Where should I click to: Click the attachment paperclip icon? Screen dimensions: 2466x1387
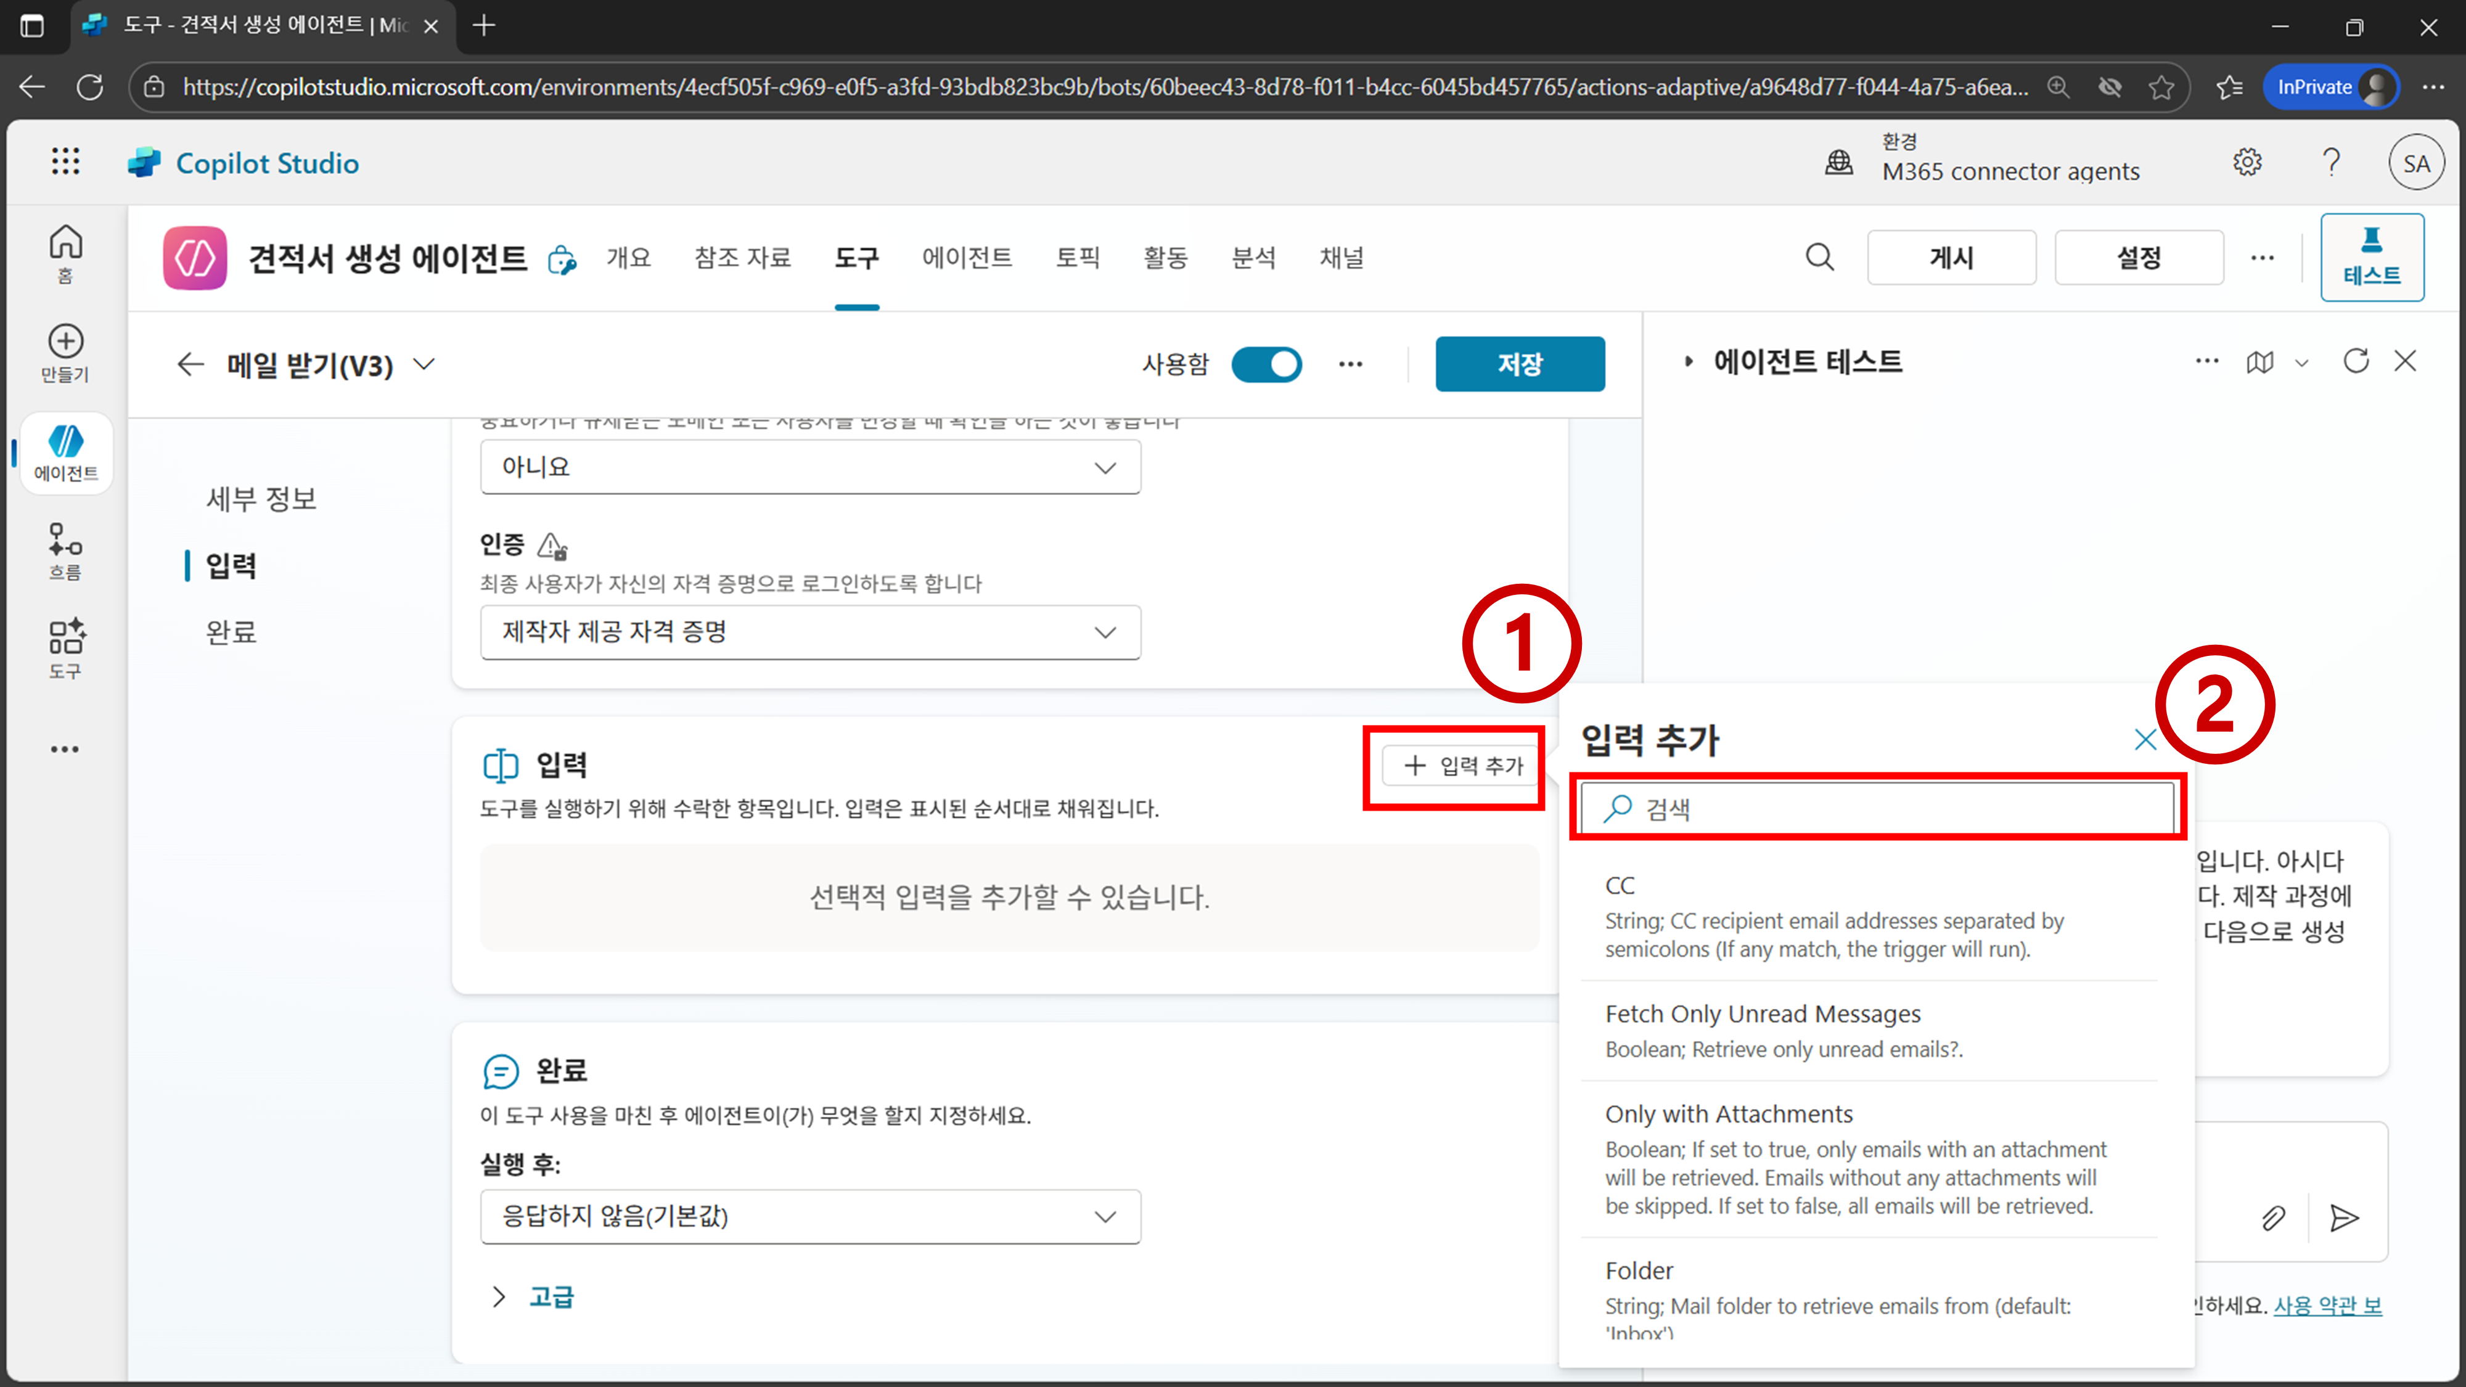click(2272, 1217)
